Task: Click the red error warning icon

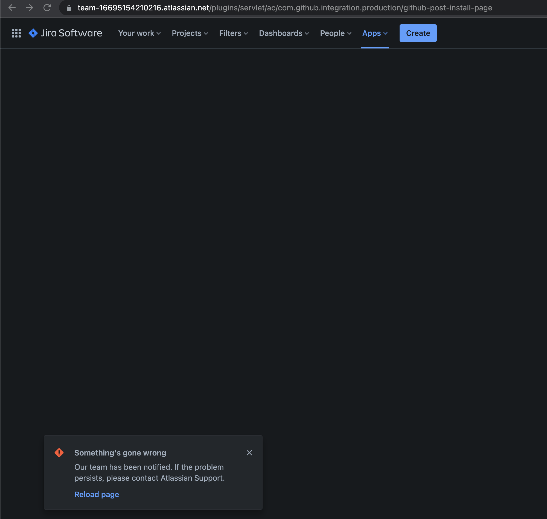Action: (x=59, y=452)
